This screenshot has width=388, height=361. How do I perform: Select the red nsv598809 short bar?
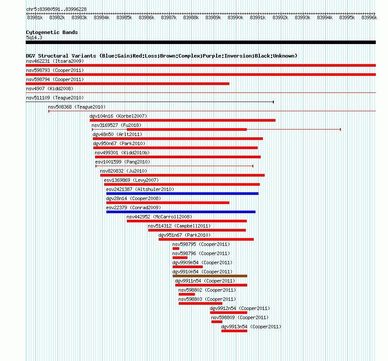click(217, 322)
